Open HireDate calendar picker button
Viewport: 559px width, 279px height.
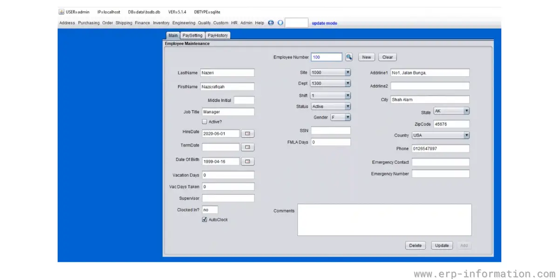[x=248, y=133]
